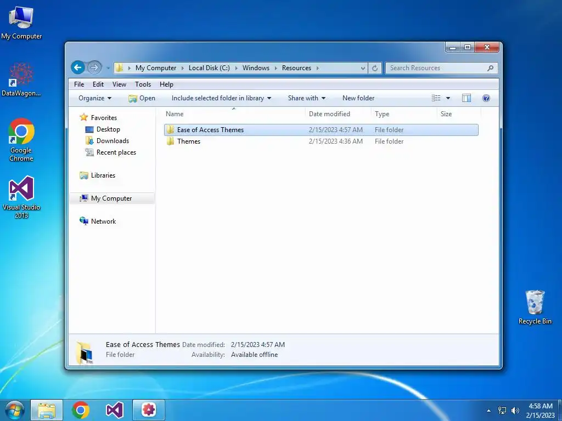This screenshot has width=562, height=421.
Task: Click the Resources breadcrumb segment
Action: pos(296,67)
